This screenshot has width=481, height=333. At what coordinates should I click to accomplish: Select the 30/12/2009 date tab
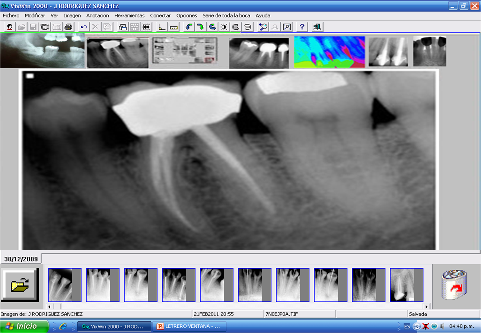[21, 259]
